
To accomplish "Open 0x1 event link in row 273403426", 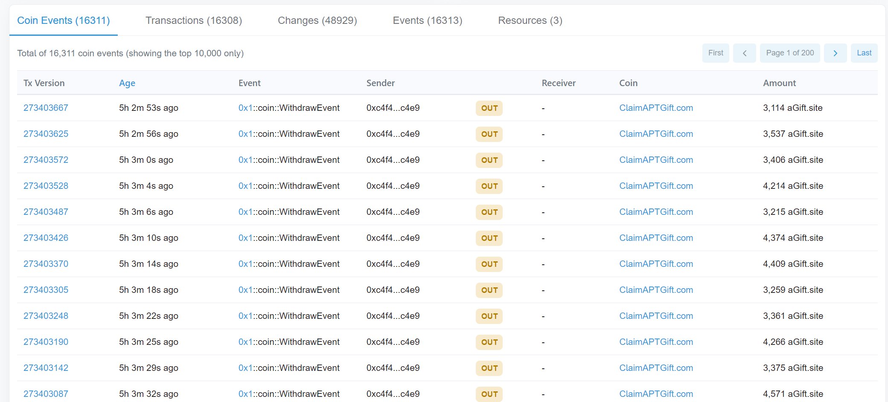I will tap(245, 238).
